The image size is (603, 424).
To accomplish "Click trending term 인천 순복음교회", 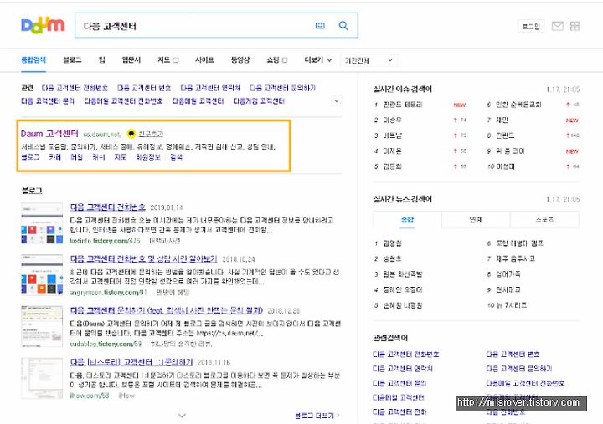I will (518, 105).
